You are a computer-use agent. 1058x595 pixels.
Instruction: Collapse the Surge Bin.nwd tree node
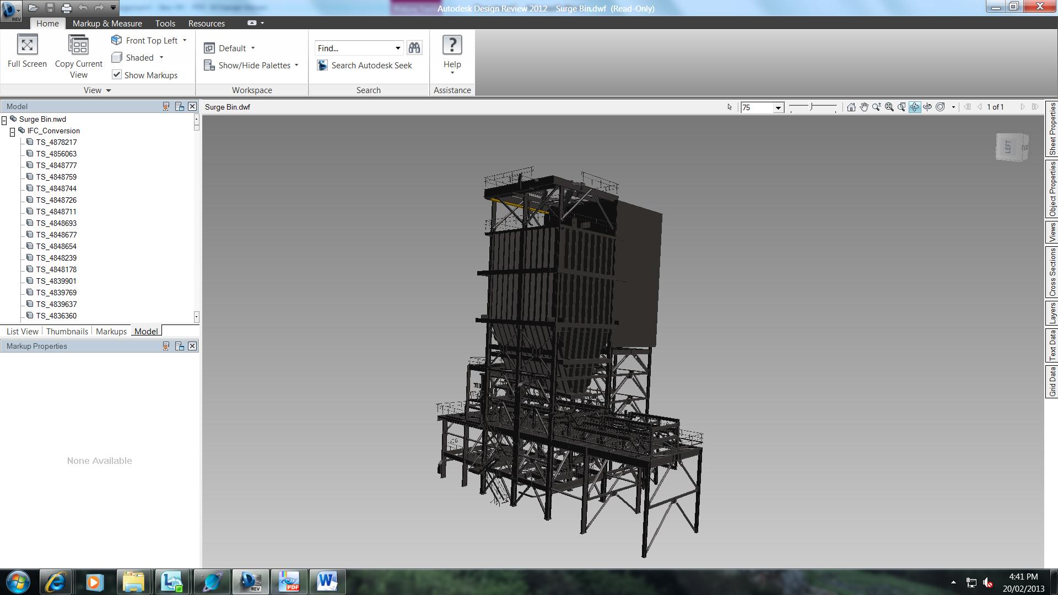click(4, 120)
